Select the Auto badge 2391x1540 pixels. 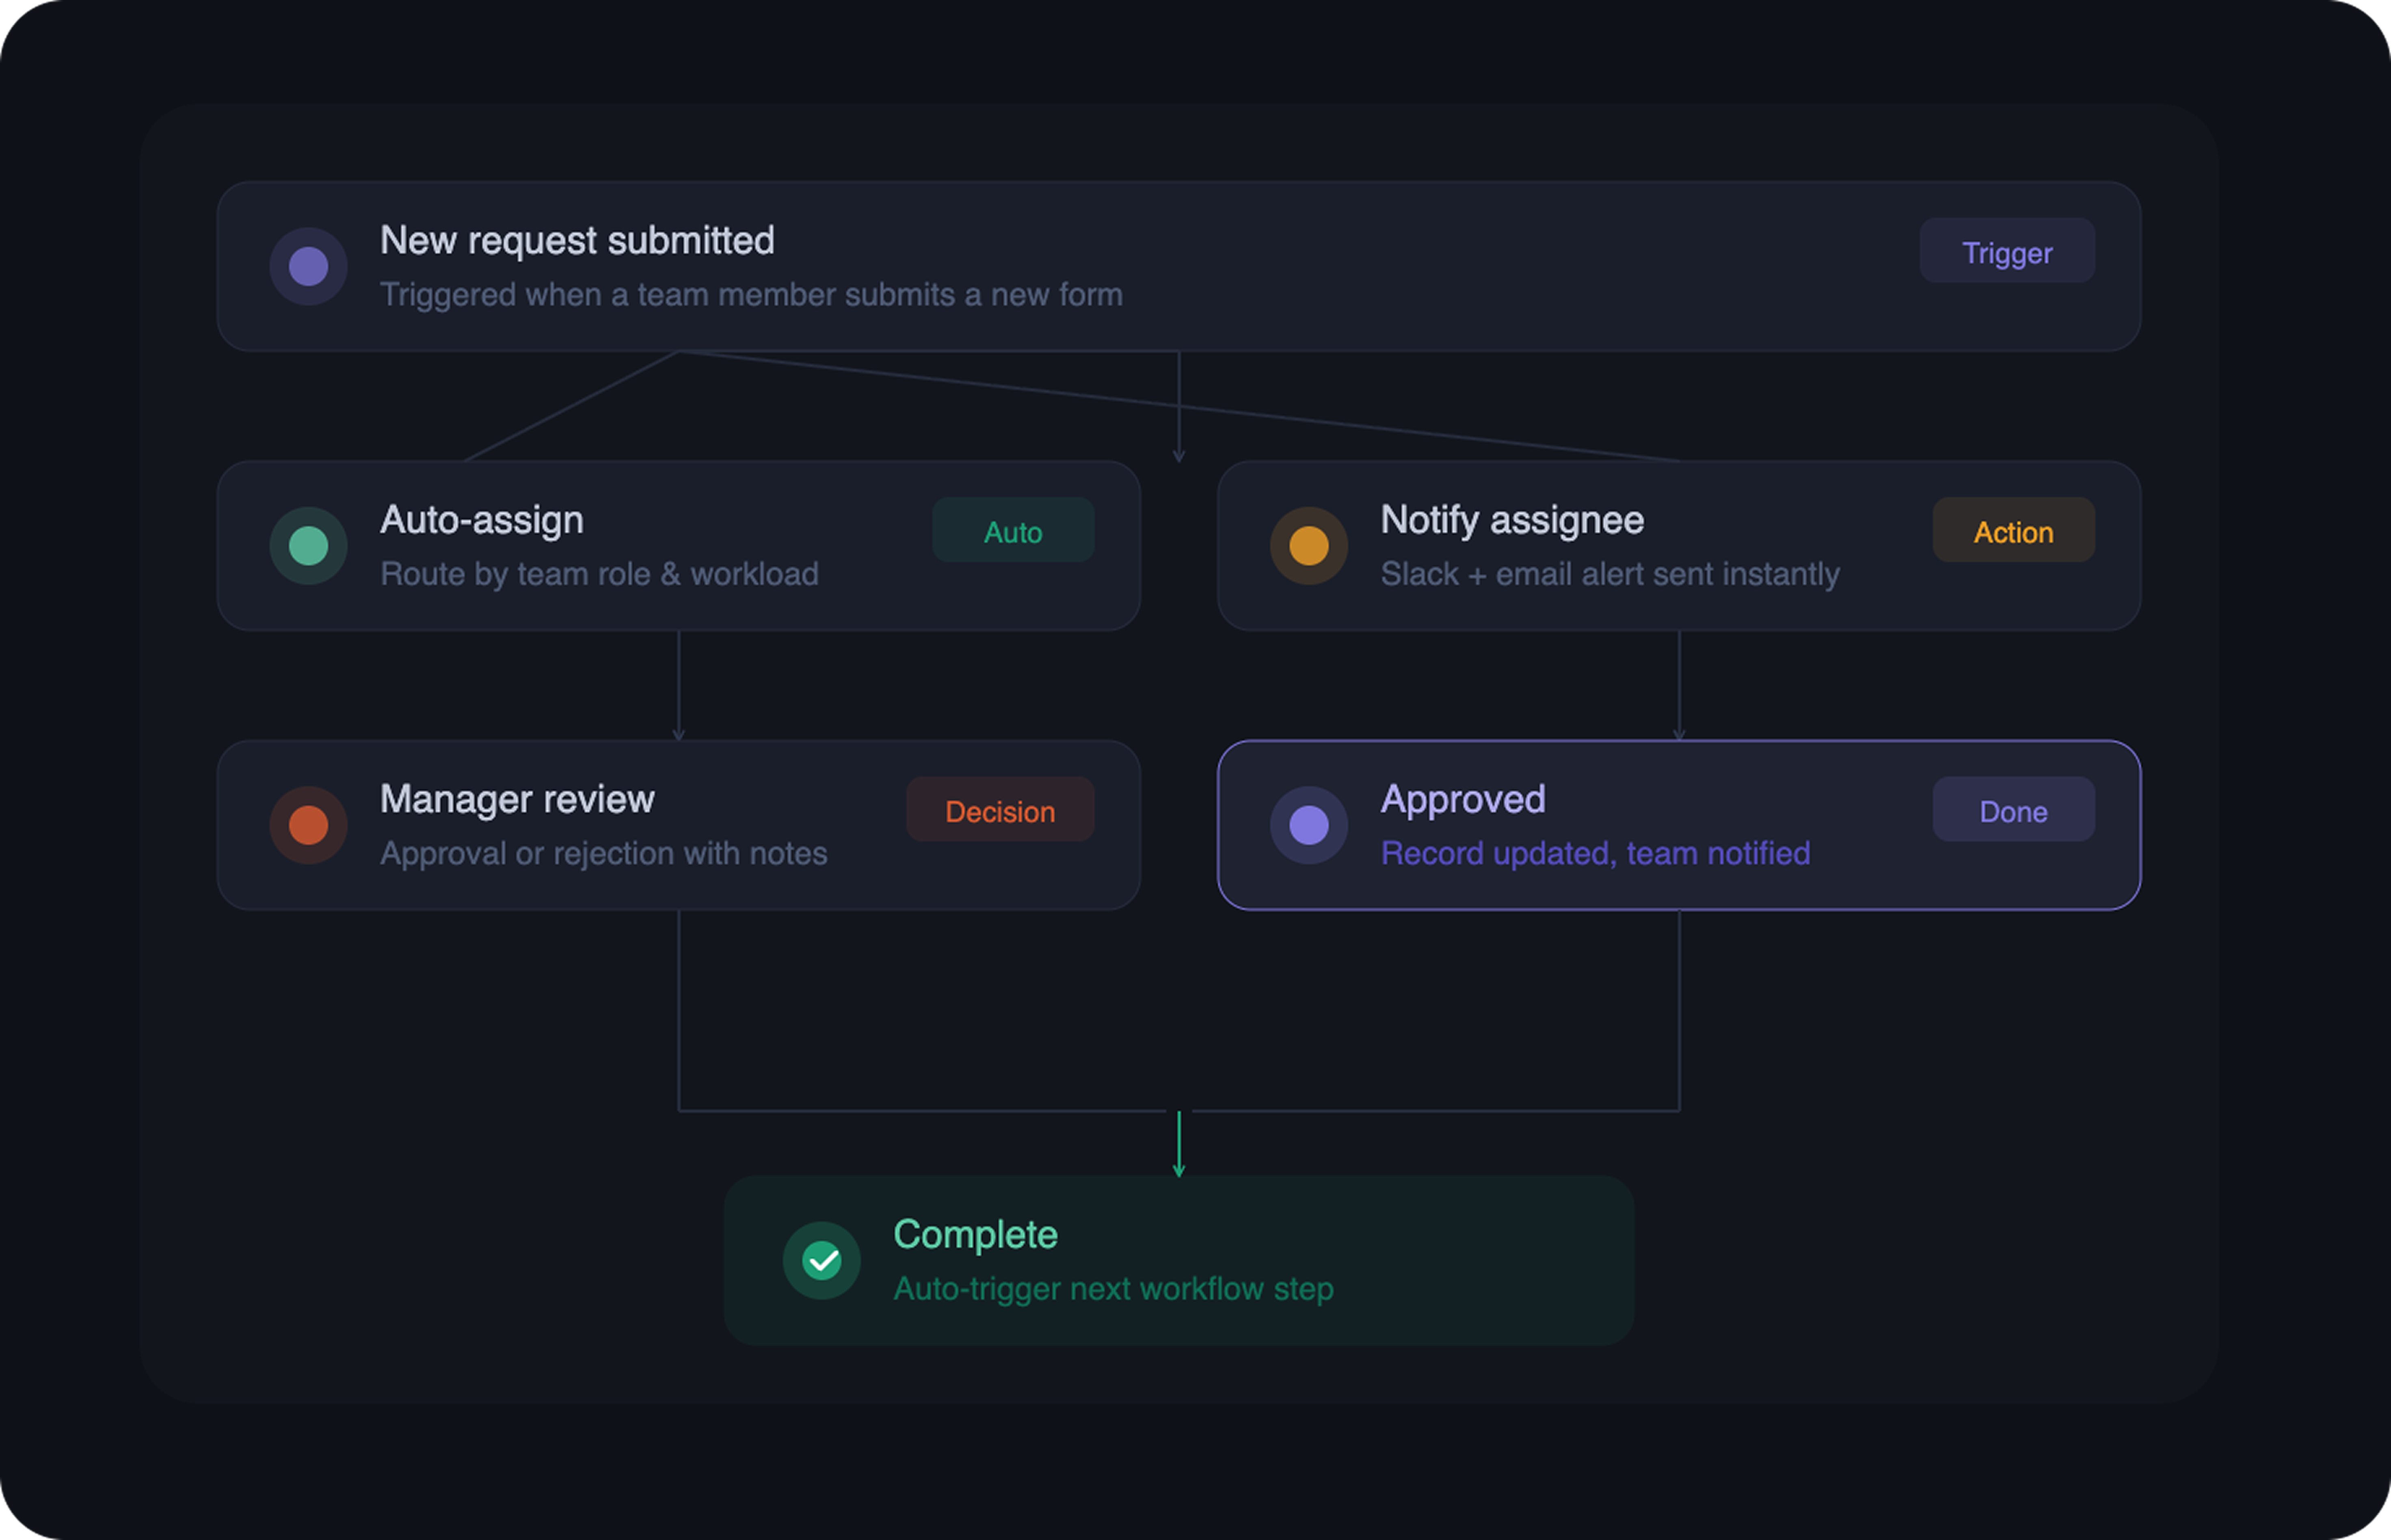[x=1013, y=530]
